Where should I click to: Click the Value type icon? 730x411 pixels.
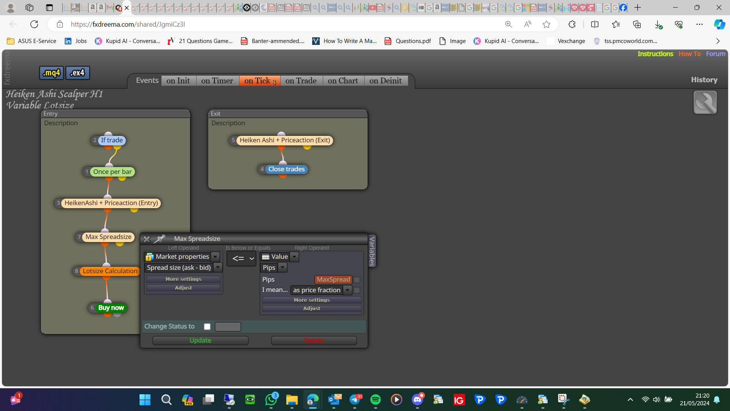click(x=266, y=257)
